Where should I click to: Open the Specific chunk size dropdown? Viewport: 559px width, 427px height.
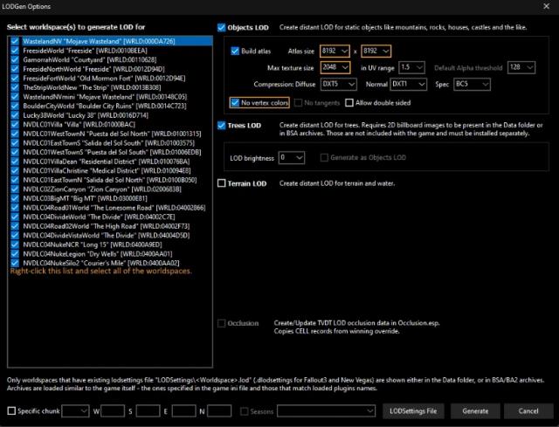click(x=76, y=411)
